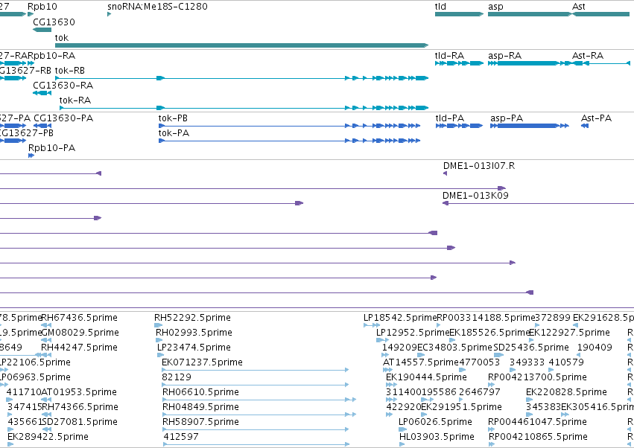The image size is (634, 448).
Task: Click the AT01953.5prime EST label
Action: (79, 392)
